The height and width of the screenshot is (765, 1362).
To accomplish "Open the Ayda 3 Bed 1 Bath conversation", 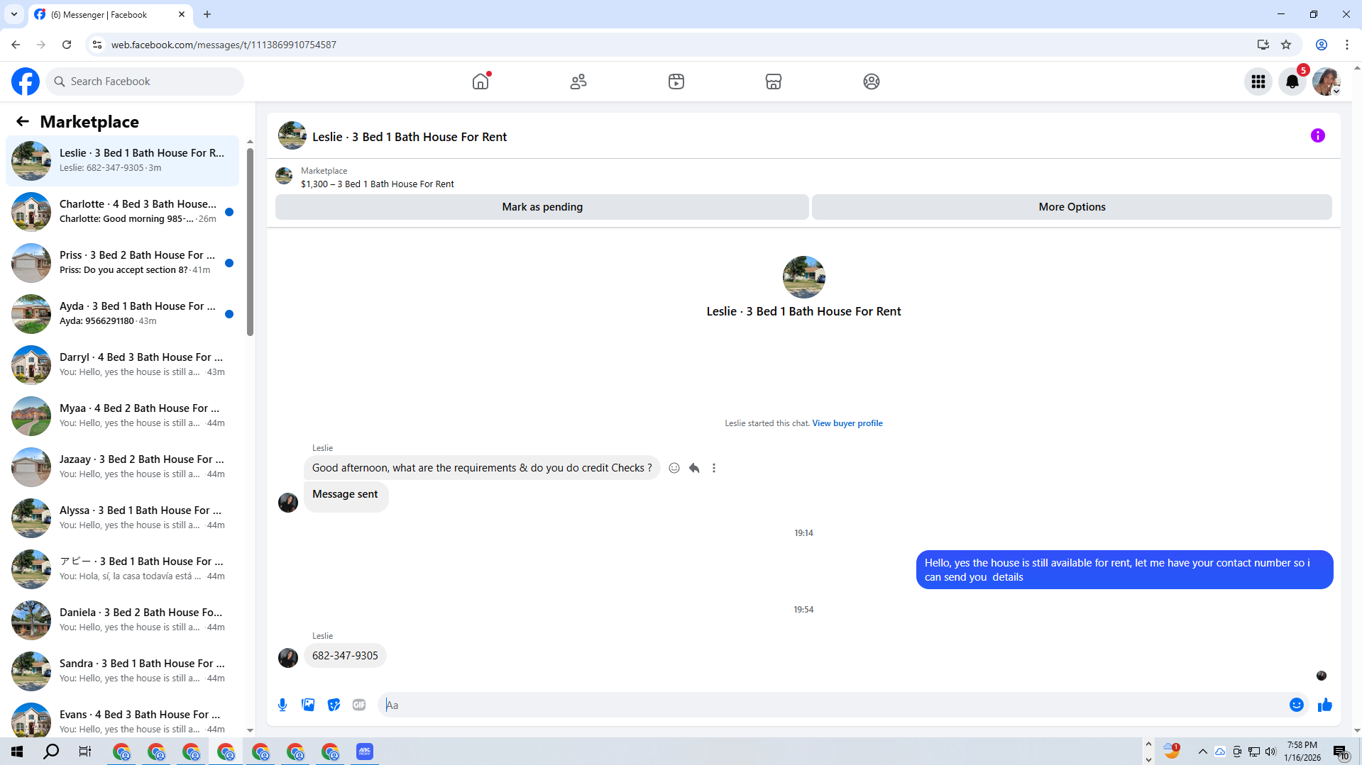I will point(123,313).
